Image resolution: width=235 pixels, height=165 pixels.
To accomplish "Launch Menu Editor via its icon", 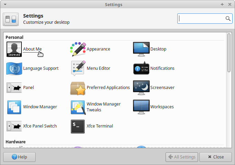I will click(x=78, y=68).
